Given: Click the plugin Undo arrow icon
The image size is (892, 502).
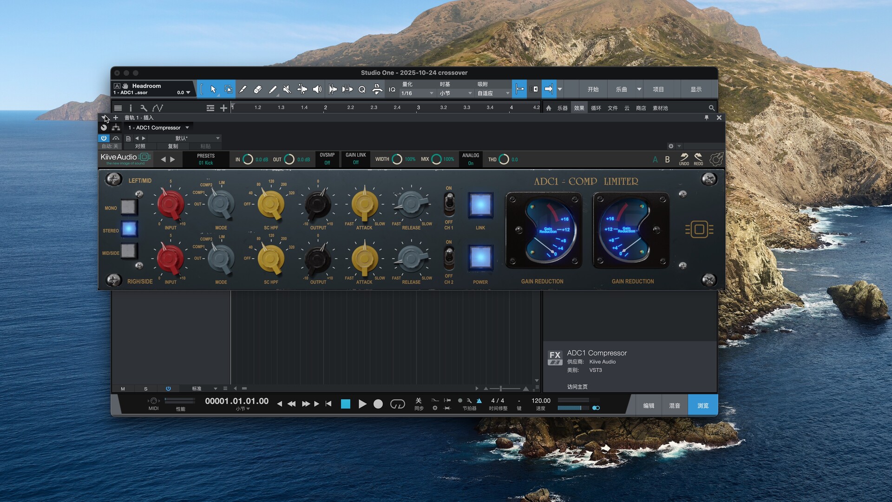Looking at the screenshot, I should coord(684,158).
